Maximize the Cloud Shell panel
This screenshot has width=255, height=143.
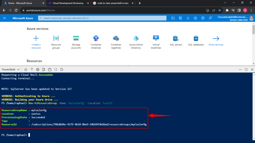(x=246, y=70)
